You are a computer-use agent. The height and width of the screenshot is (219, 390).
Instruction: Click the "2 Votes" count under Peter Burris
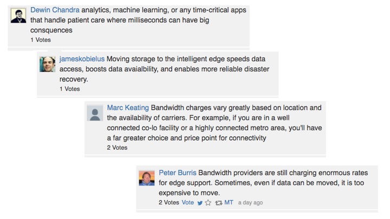tap(168, 203)
